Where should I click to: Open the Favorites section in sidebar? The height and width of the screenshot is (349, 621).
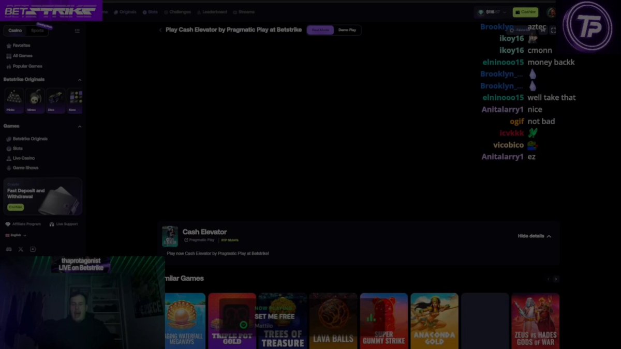pos(18,45)
